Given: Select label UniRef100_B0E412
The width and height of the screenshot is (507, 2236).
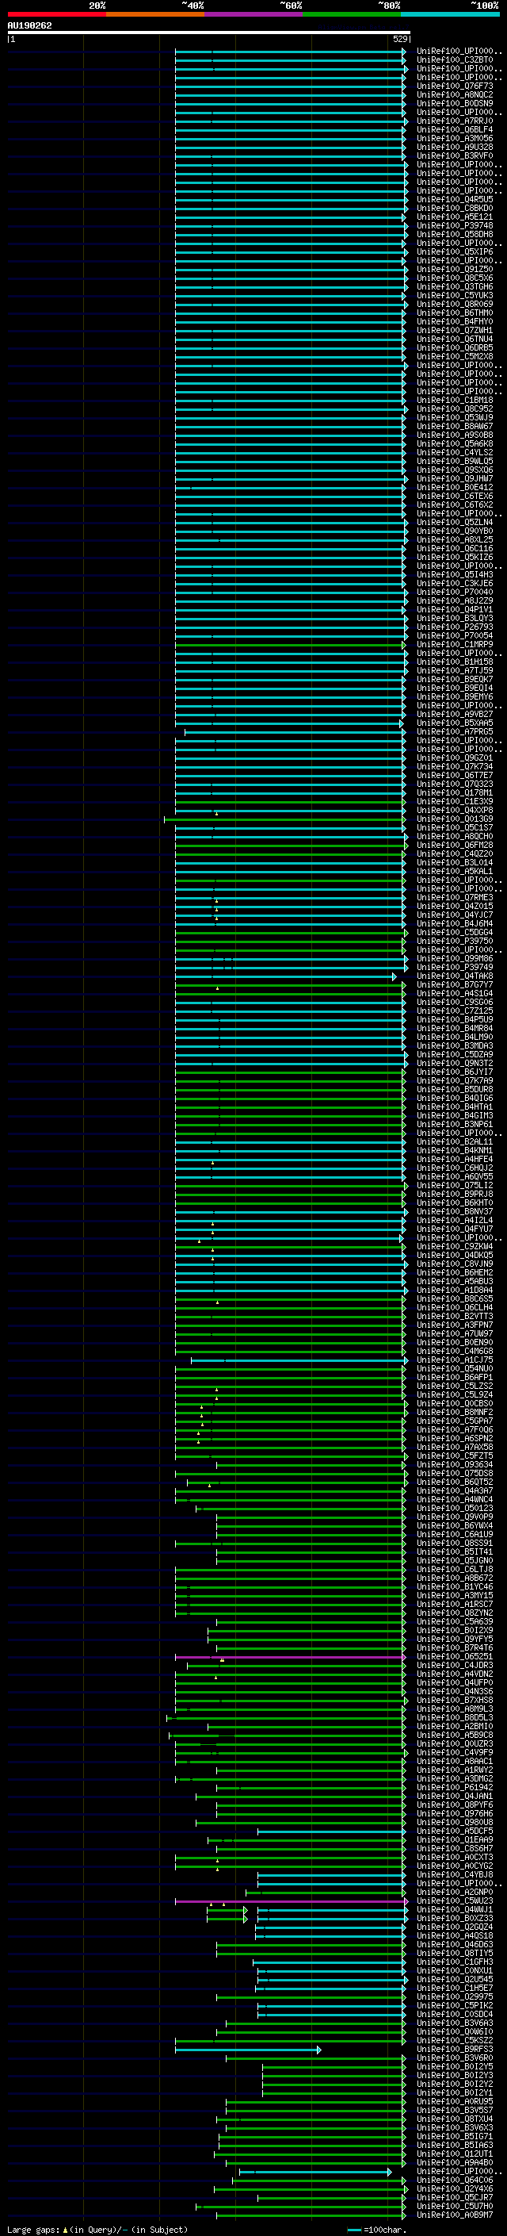Looking at the screenshot, I should coord(455,487).
